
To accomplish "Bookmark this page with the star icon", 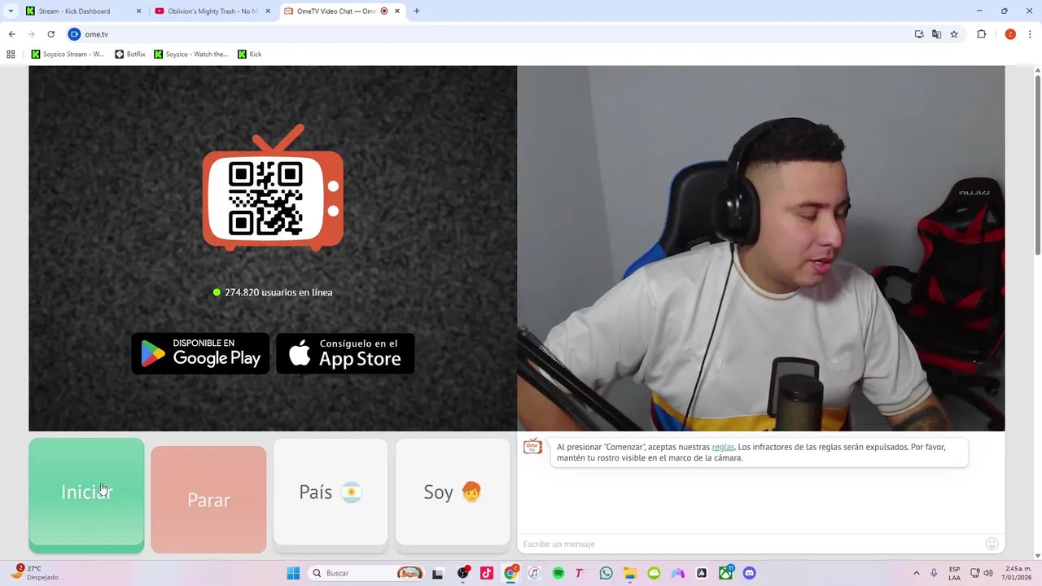I will 954,34.
